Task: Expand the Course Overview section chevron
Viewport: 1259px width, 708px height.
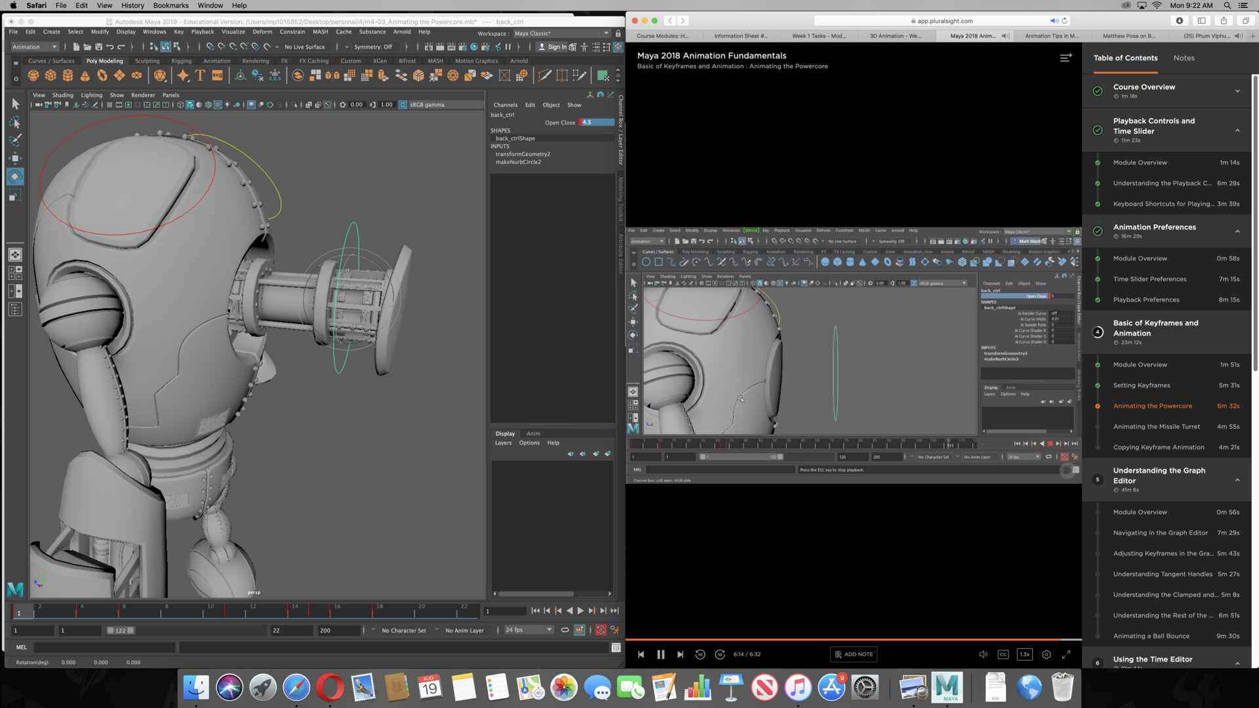Action: coord(1237,91)
